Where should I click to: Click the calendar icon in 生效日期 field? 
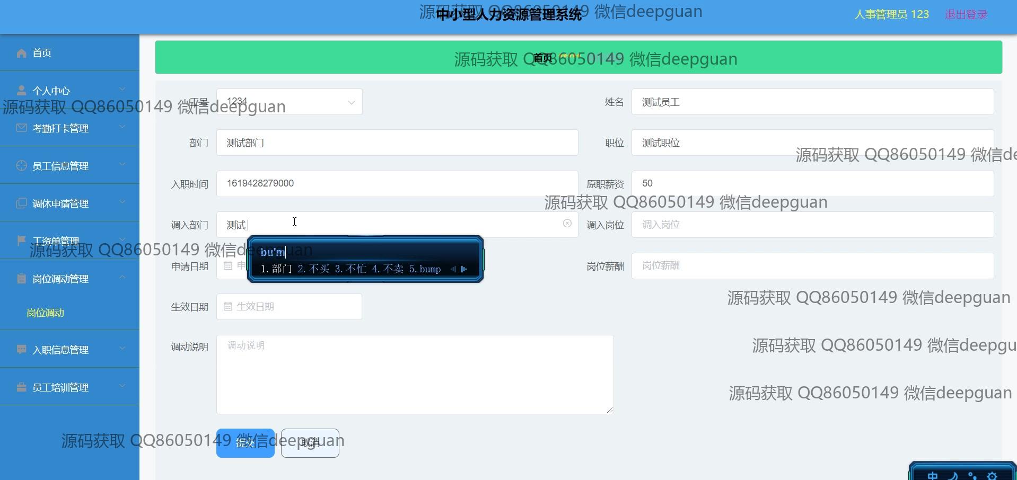pos(228,307)
